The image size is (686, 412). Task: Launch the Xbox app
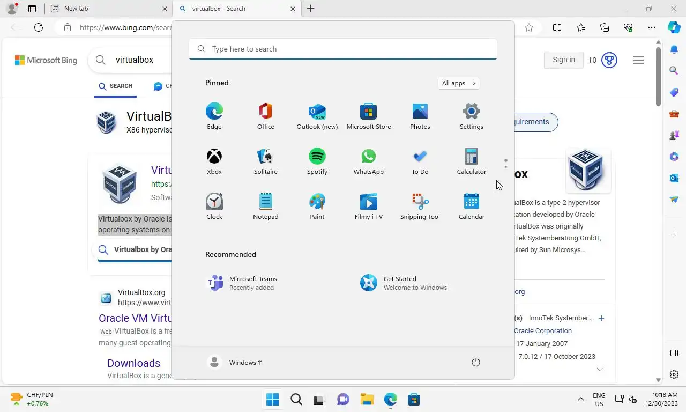point(214,161)
